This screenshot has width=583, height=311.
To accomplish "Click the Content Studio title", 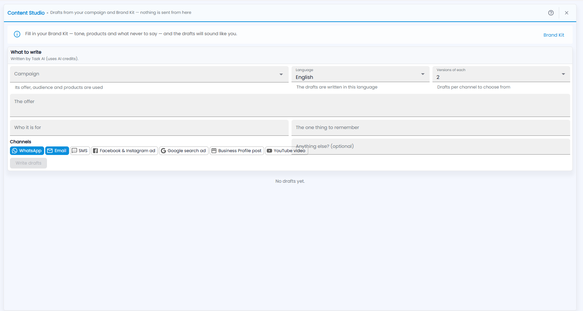I will click(x=26, y=13).
